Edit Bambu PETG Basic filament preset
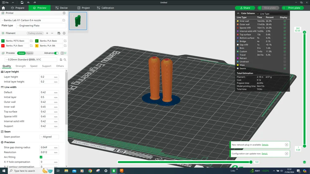Viewport: 310px width, 174px height. (31, 41)
